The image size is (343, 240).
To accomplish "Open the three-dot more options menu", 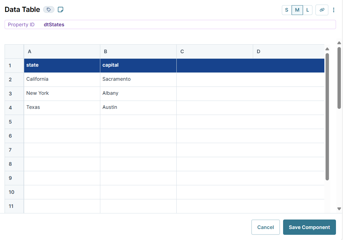I will pos(334,10).
